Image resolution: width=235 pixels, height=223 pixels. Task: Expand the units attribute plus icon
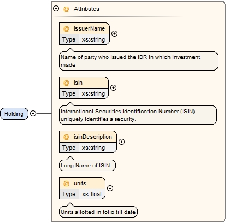[x=110, y=188]
